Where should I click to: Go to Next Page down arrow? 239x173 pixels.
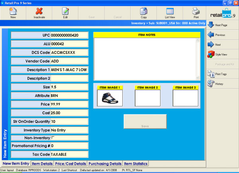[x=211, y=25]
